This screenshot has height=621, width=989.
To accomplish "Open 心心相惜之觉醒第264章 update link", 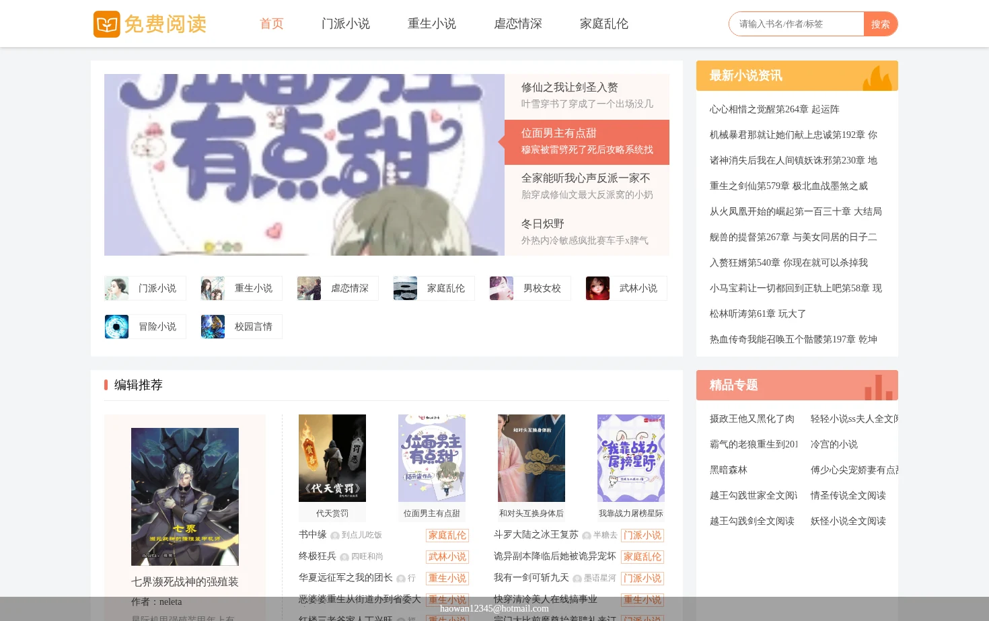I will [x=774, y=109].
